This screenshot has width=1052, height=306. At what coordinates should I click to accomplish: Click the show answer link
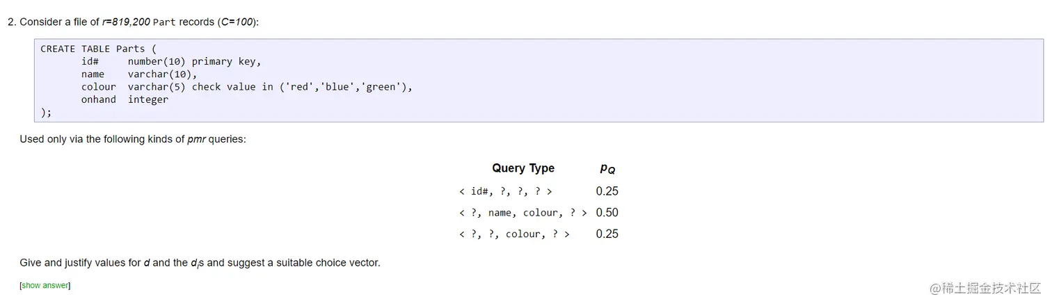click(x=45, y=285)
